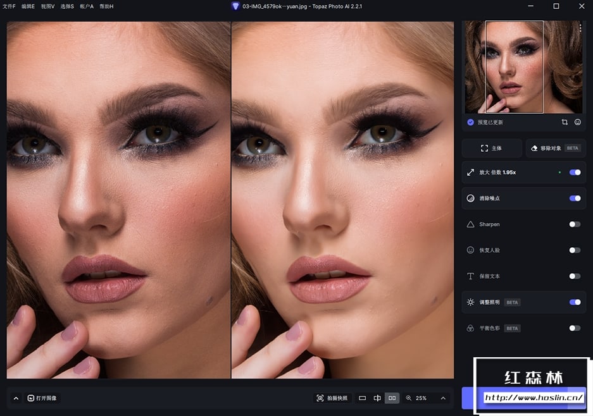Click the Topaz Photo AI logo in title bar
Screen dimensions: 593x416
[x=235, y=6]
